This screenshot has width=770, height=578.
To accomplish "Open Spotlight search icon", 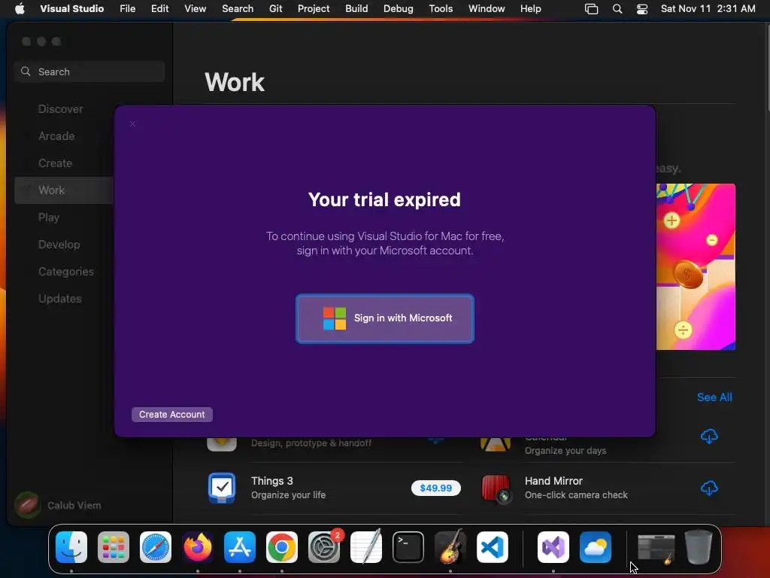I will coord(617,8).
